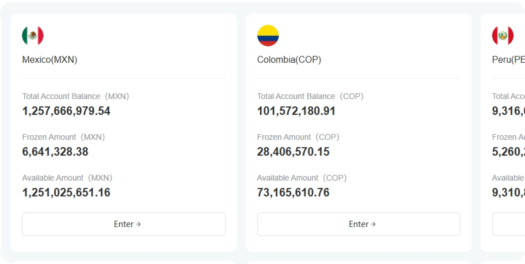Click the Peru flag icon

(x=502, y=36)
